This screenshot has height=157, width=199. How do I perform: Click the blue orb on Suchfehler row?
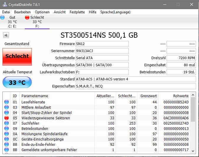[6, 123]
